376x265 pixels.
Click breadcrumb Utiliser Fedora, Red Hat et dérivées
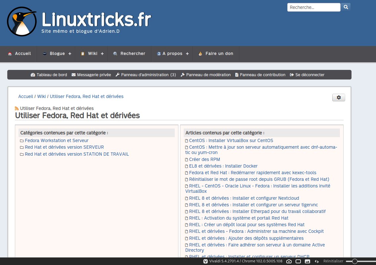click(x=87, y=96)
